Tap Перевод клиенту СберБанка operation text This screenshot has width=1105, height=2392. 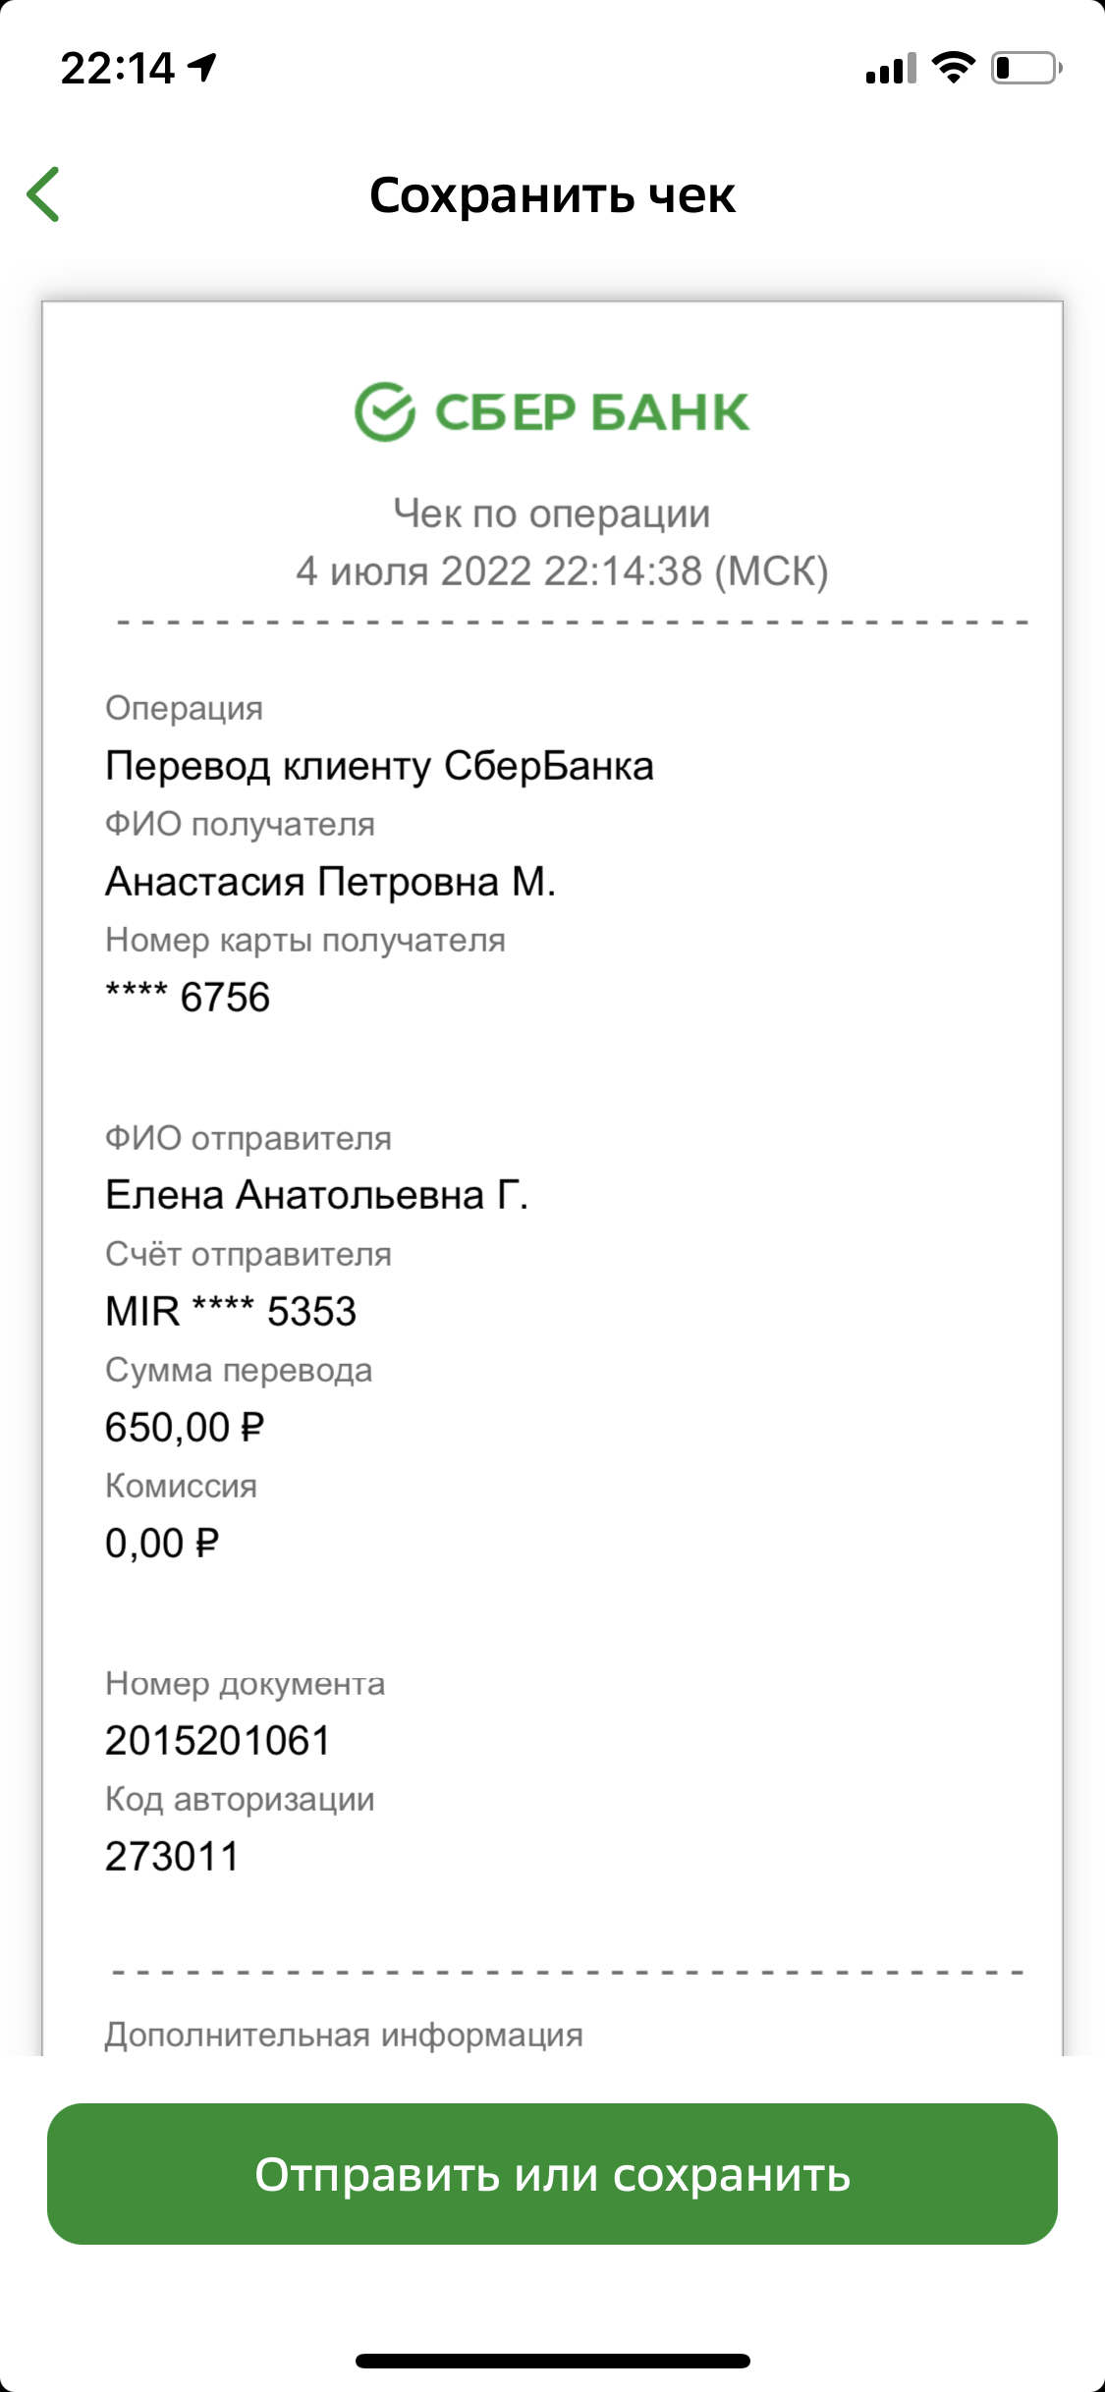pos(379,766)
